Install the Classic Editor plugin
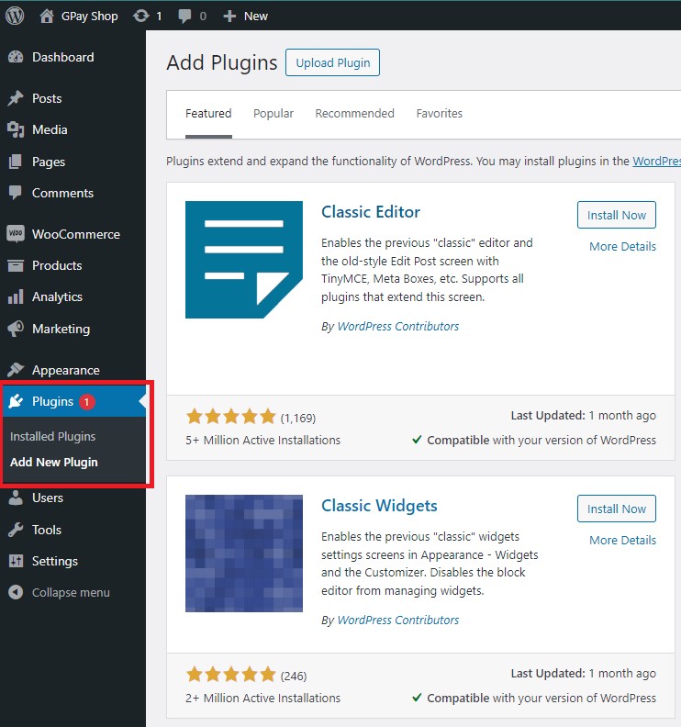Image resolution: width=681 pixels, height=727 pixels. coord(616,215)
